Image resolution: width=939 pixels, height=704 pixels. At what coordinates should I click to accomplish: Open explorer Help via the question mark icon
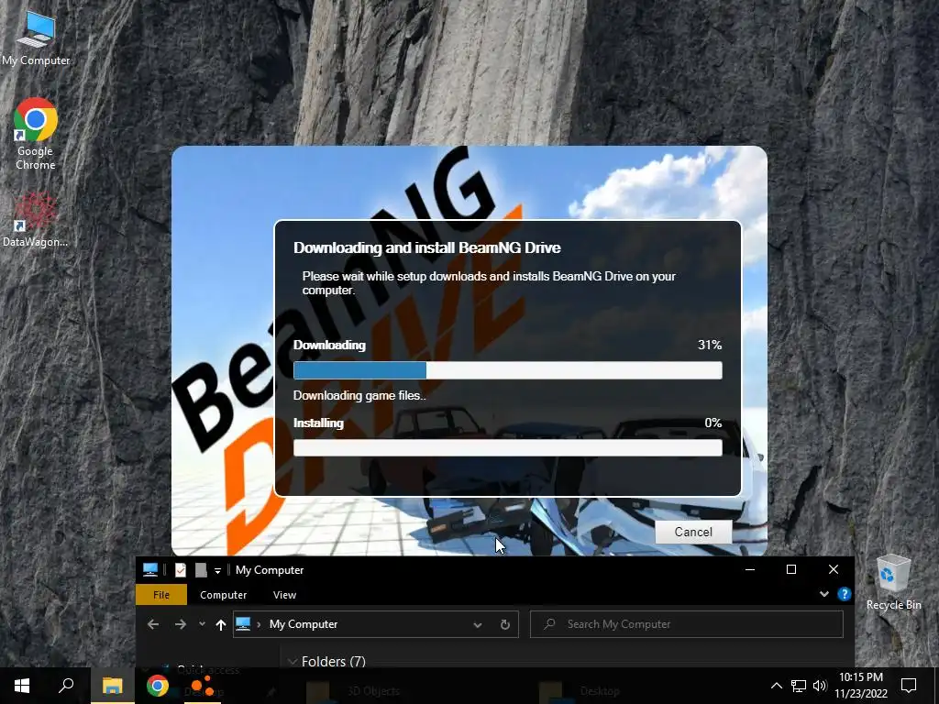(x=844, y=594)
